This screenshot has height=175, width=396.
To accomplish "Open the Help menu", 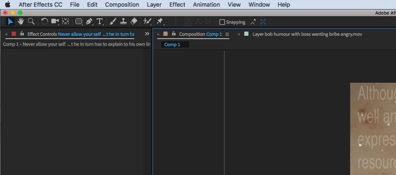I will (x=283, y=5).
